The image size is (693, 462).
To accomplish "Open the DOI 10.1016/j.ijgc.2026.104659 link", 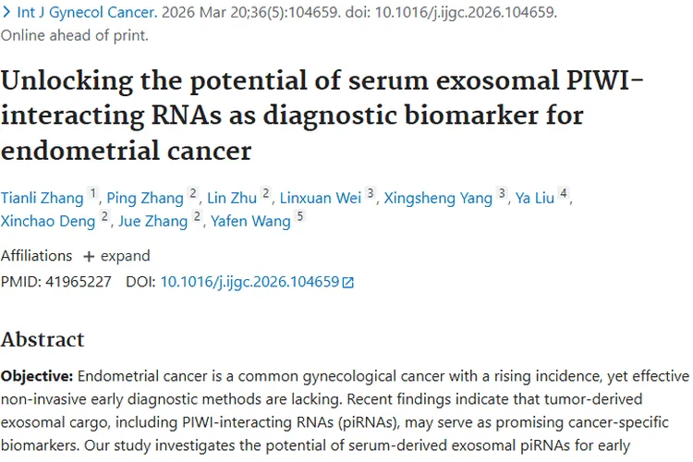I will click(249, 282).
